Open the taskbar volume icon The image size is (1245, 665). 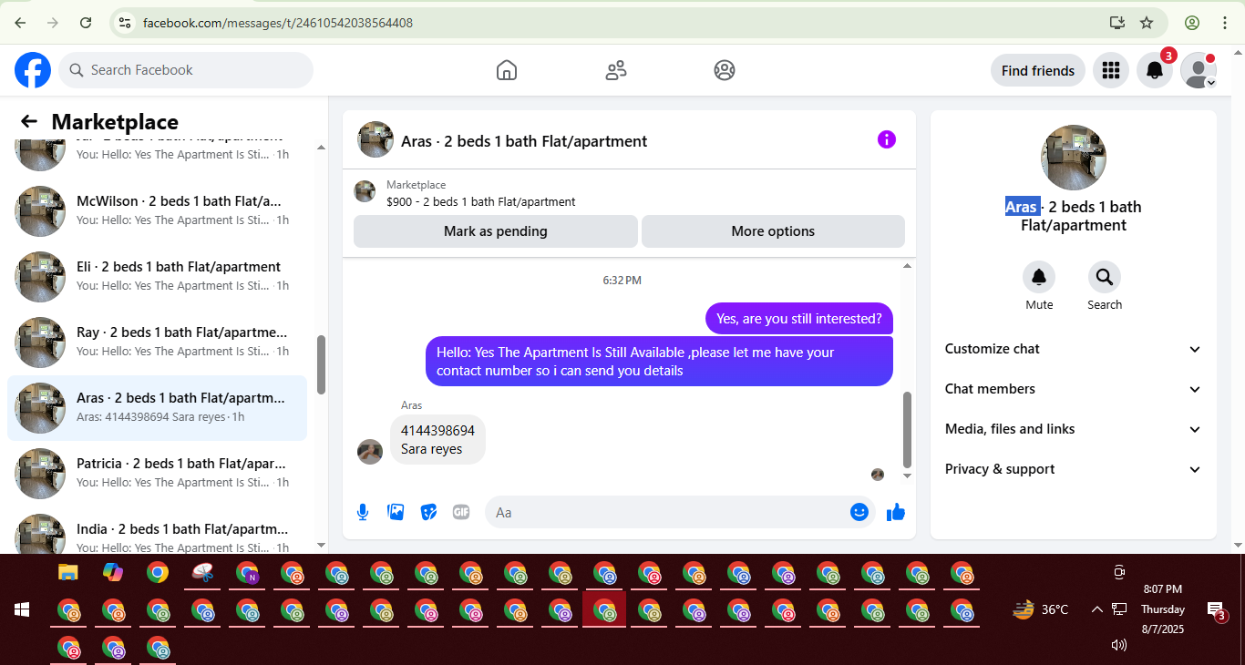point(1119,645)
